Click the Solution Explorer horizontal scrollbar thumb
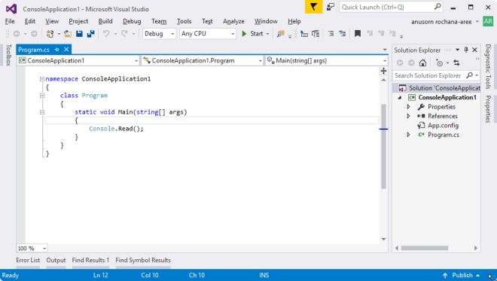The image size is (497, 281). click(425, 248)
